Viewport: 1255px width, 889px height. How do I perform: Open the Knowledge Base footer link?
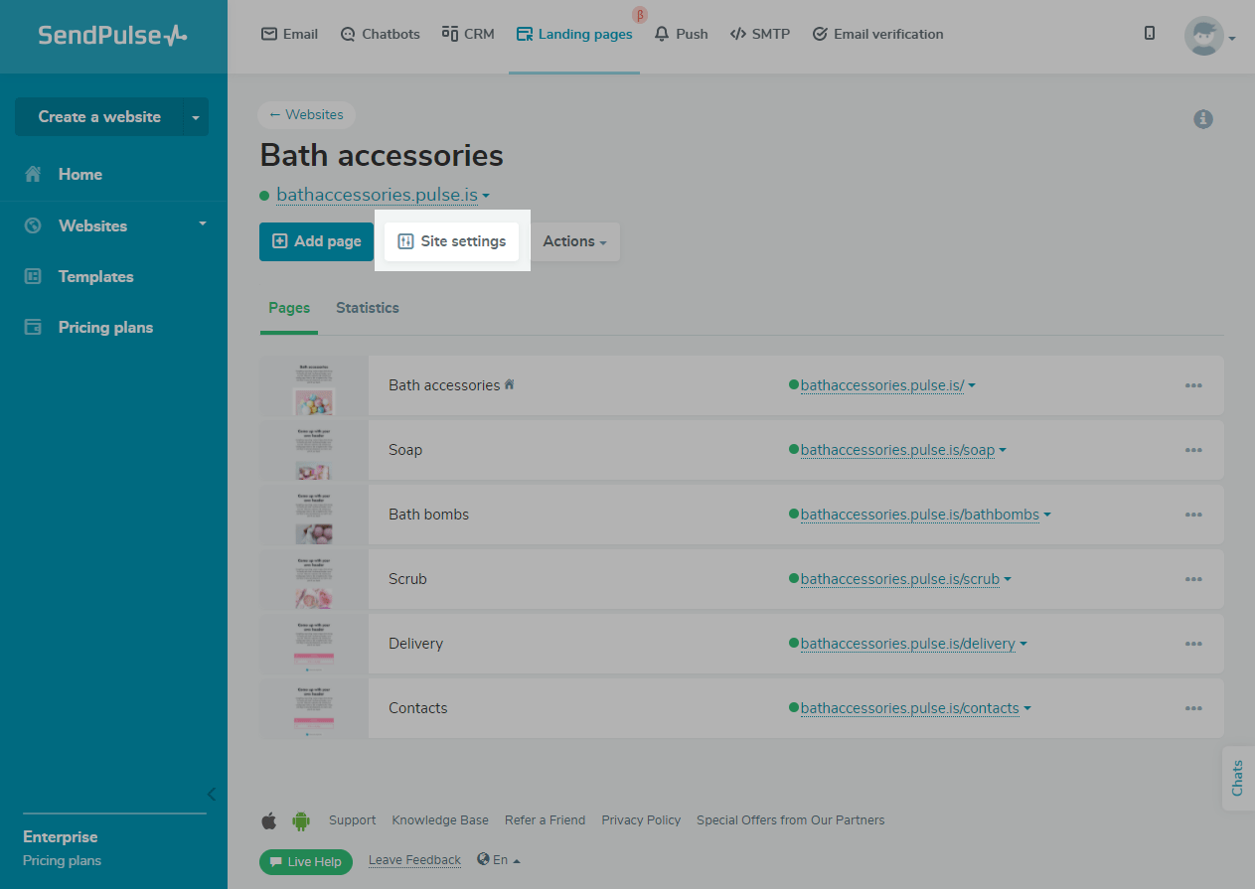point(440,820)
